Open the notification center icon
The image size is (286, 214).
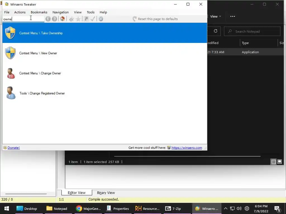277,209
